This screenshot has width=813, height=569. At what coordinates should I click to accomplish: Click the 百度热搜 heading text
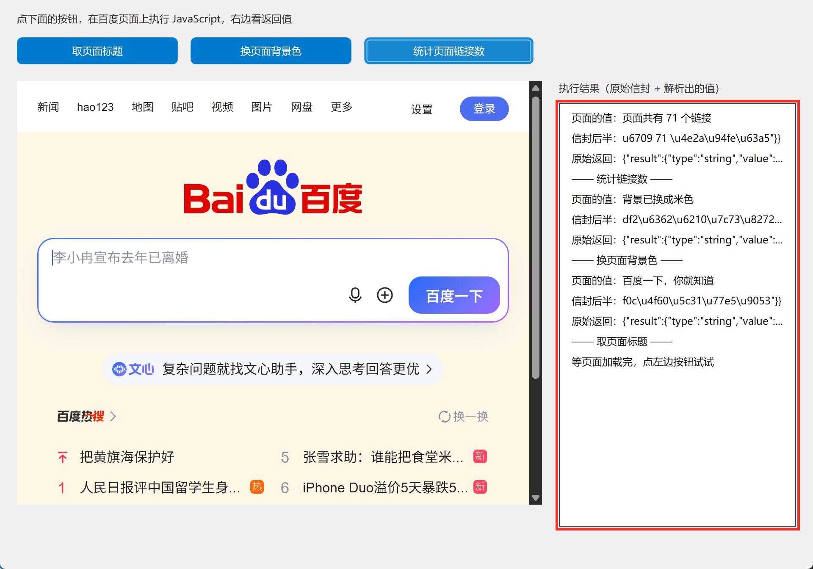point(81,417)
